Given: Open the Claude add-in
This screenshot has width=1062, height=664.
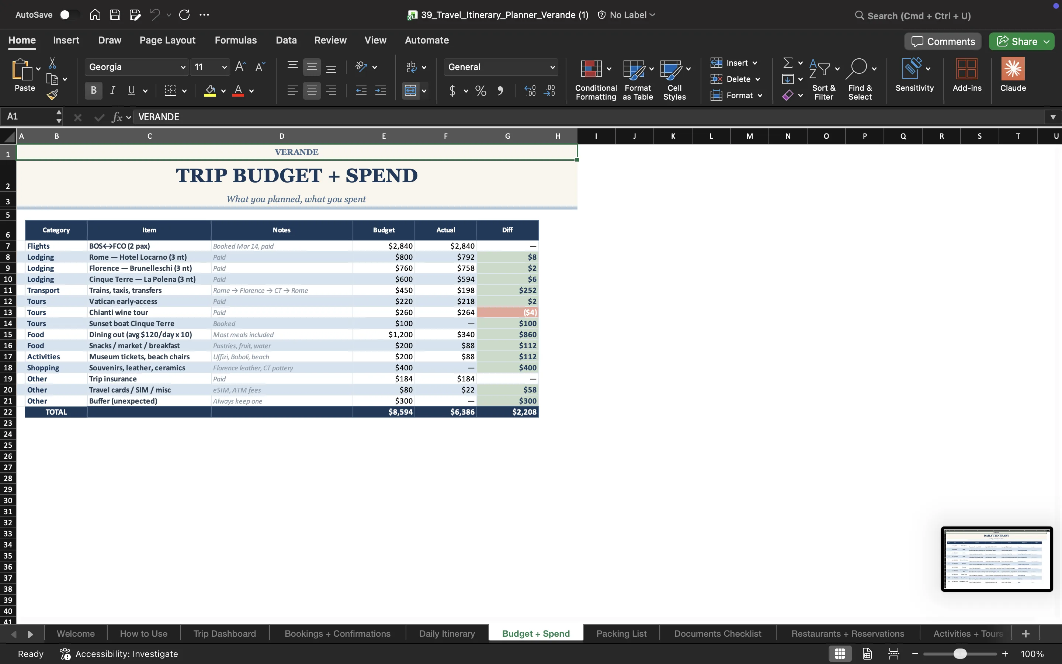Looking at the screenshot, I should click(x=1013, y=75).
